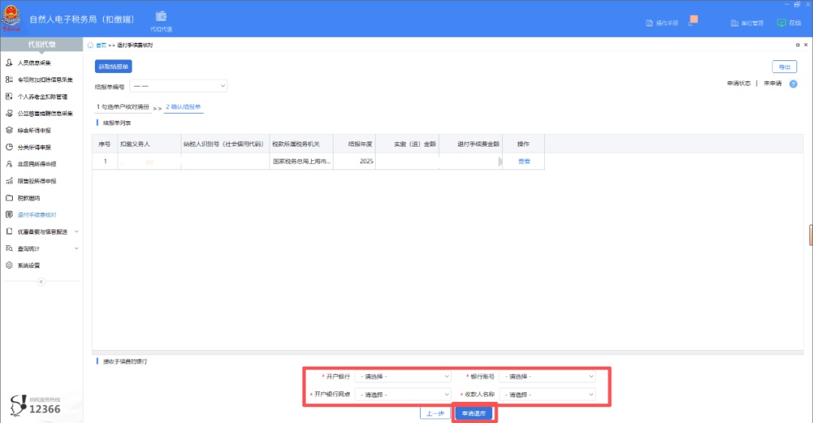This screenshot has height=423, width=813.
Task: Click the 申请退库 button
Action: (x=474, y=413)
